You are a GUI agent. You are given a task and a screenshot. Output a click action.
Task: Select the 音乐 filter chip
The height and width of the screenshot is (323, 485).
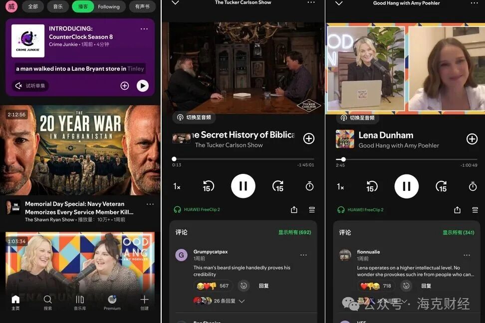57,6
